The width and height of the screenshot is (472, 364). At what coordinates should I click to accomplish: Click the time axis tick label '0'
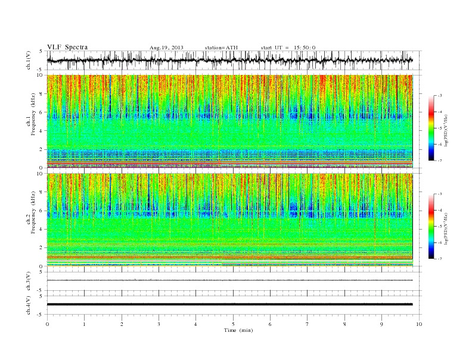47,324
